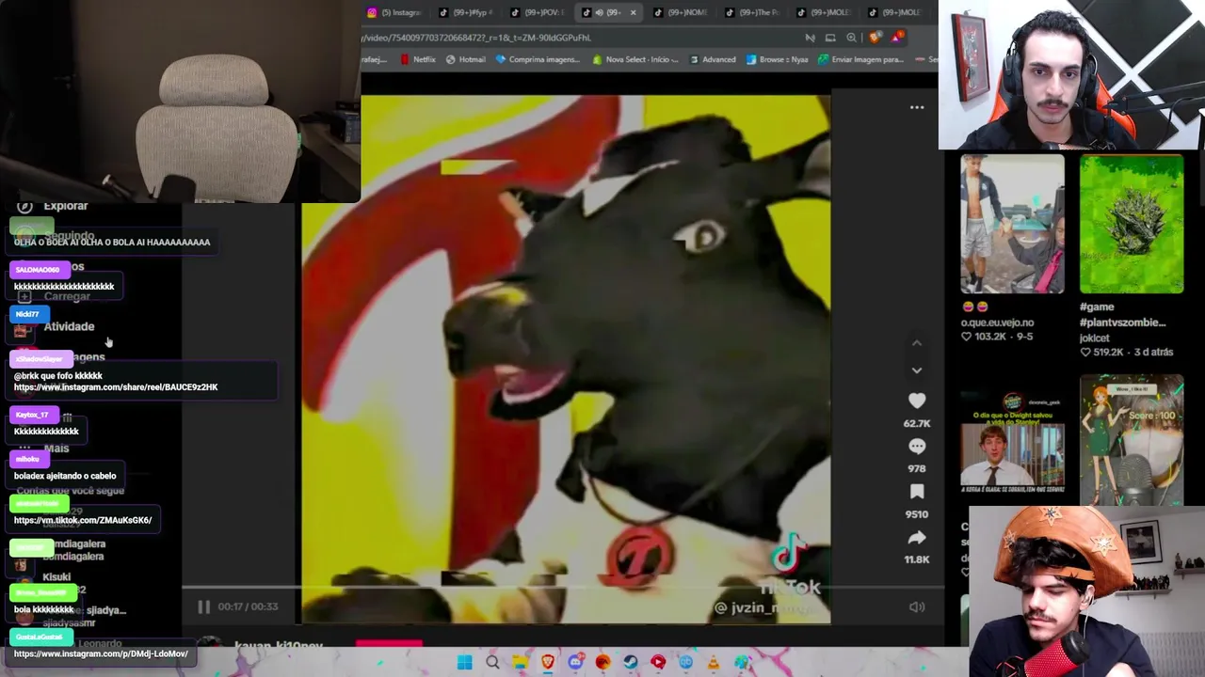This screenshot has height=677, width=1205.
Task: Open qBittorrent from the taskbar
Action: (685, 662)
